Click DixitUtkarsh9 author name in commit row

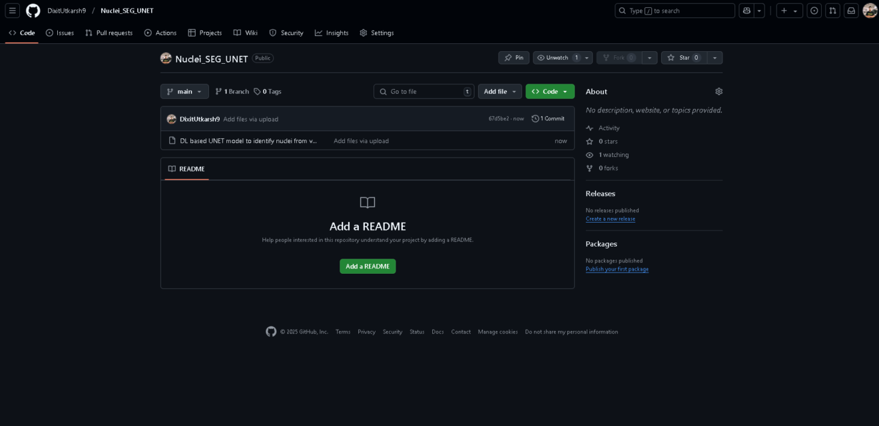200,119
